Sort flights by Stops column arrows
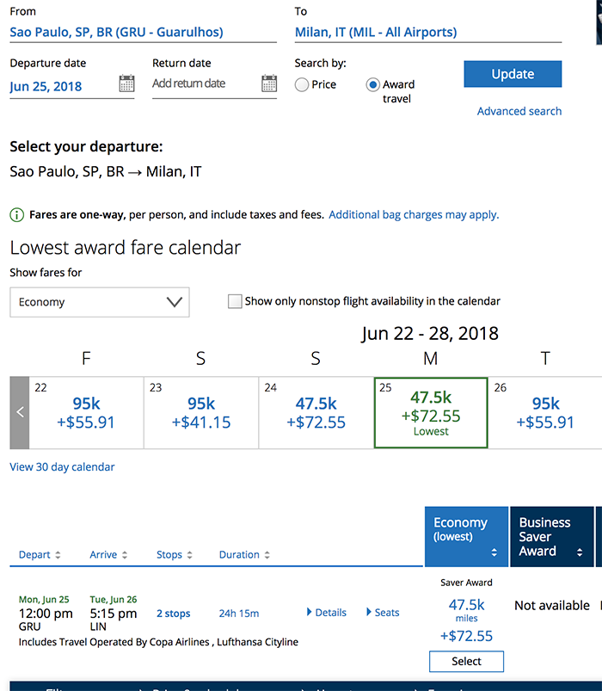 coord(189,555)
